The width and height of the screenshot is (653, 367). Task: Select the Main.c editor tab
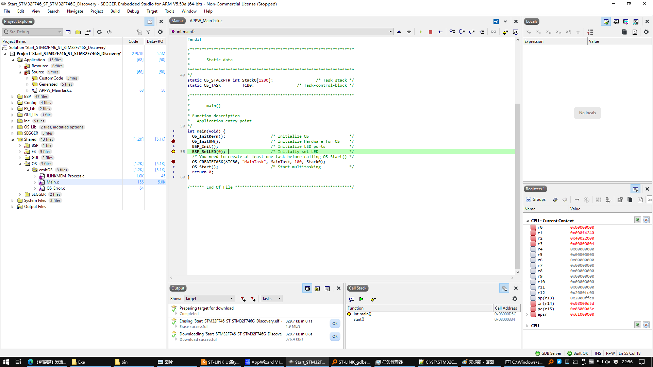point(178,21)
